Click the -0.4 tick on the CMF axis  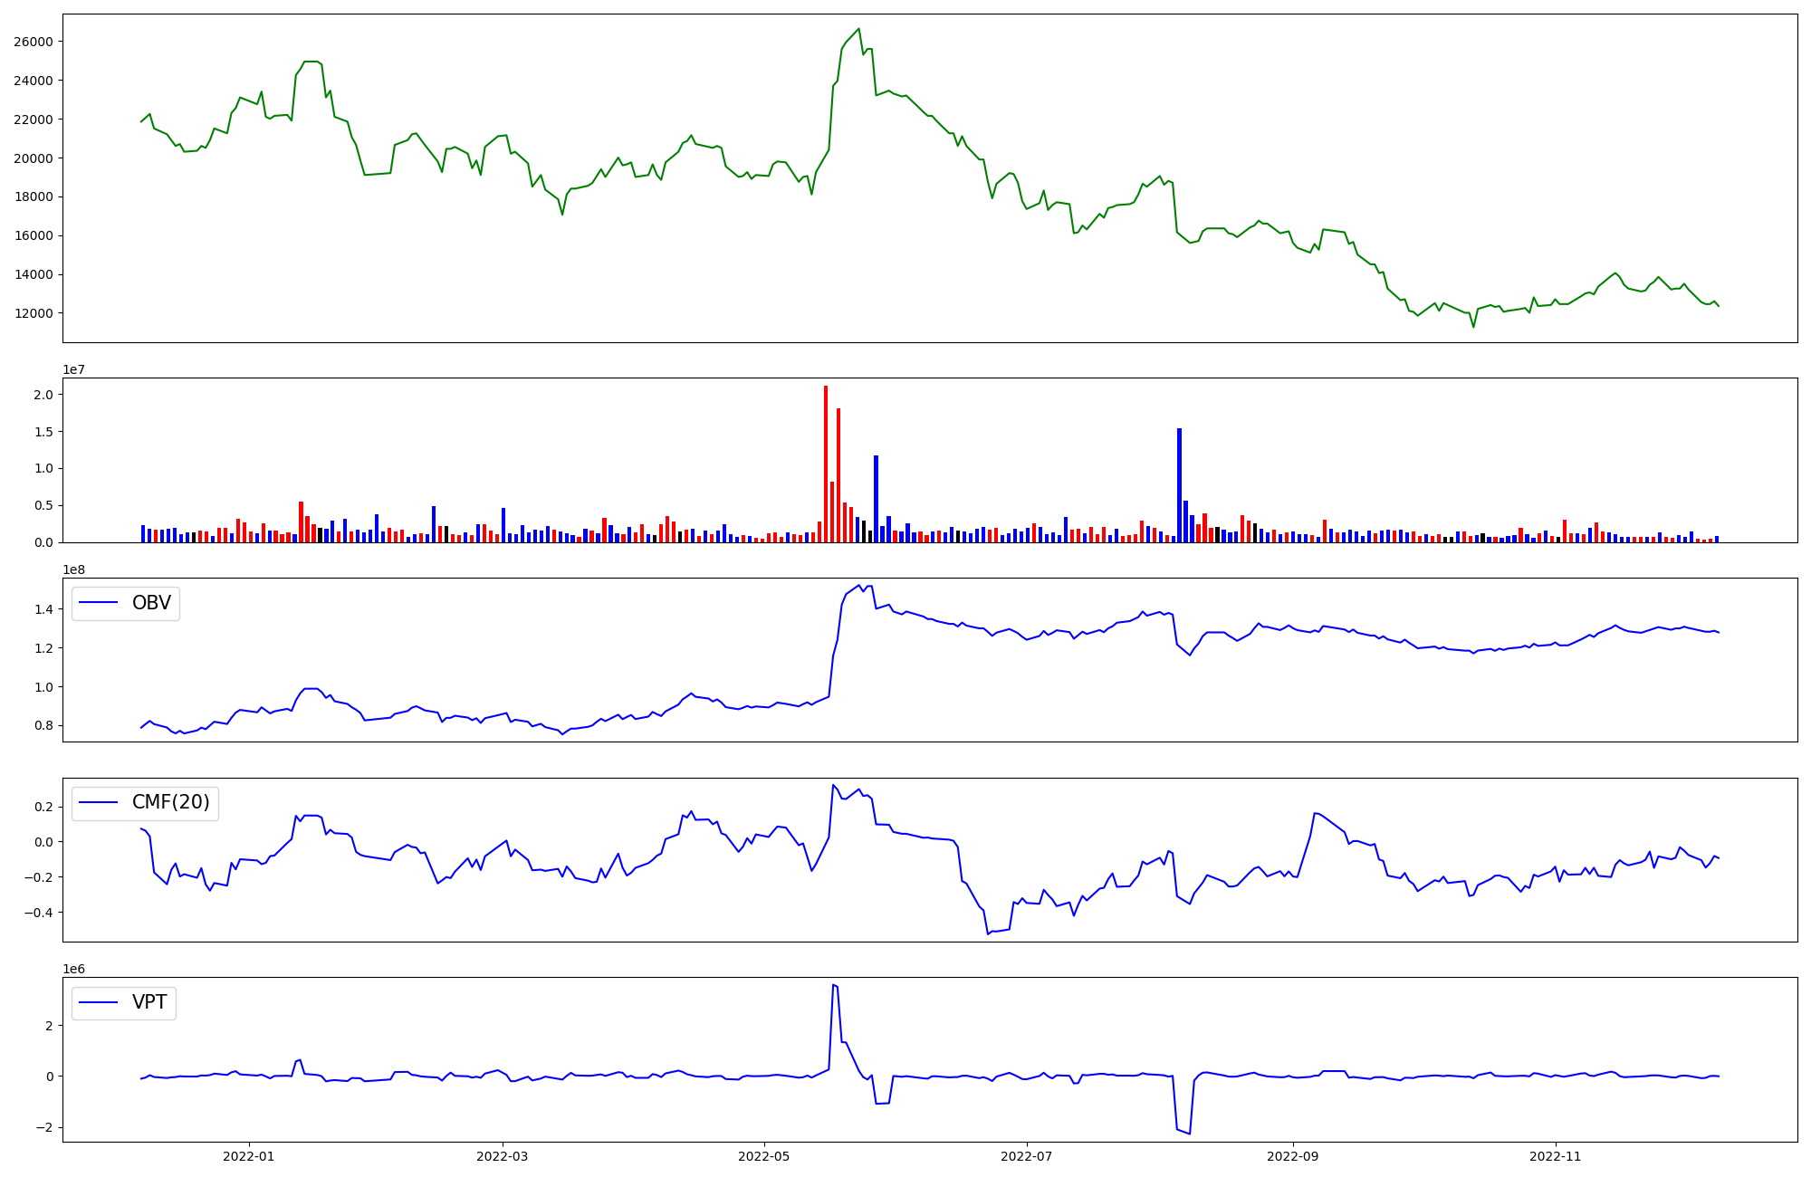click(x=38, y=913)
